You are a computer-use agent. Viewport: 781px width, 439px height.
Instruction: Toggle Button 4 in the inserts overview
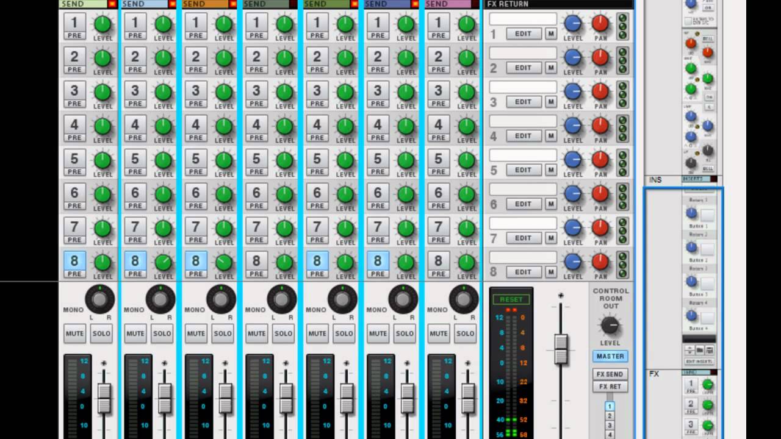[x=707, y=318]
